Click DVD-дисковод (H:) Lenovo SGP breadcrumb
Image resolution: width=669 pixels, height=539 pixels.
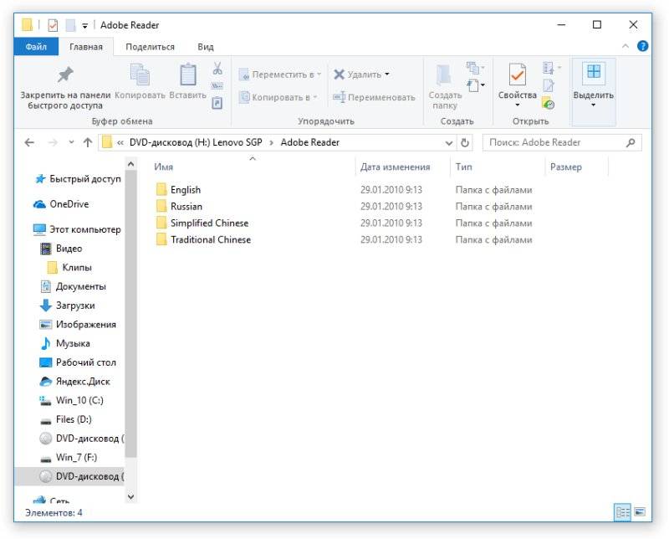click(196, 142)
